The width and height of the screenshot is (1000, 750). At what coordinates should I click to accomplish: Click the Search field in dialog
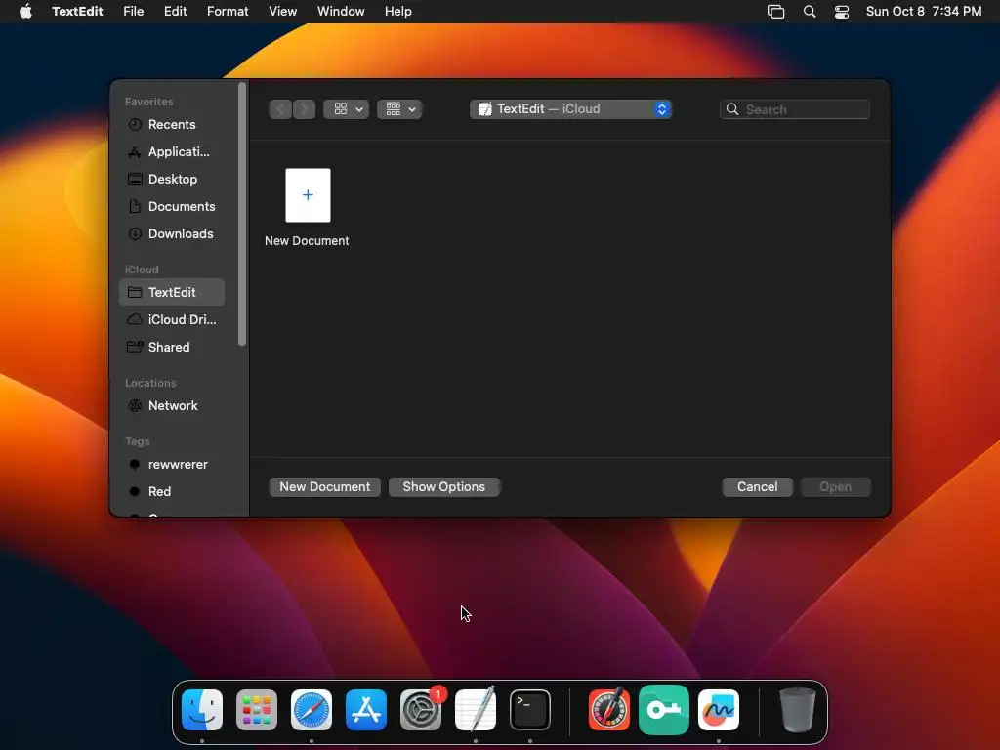[795, 109]
